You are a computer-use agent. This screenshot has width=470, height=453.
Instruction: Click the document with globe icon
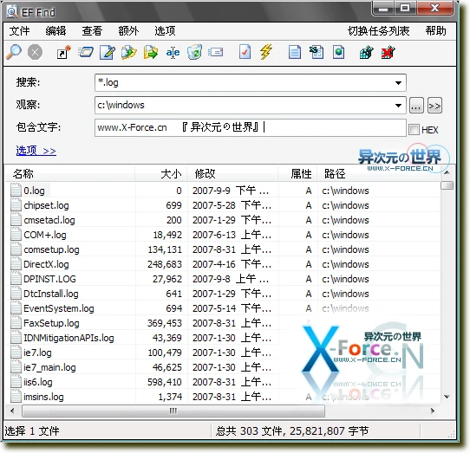pos(338,52)
